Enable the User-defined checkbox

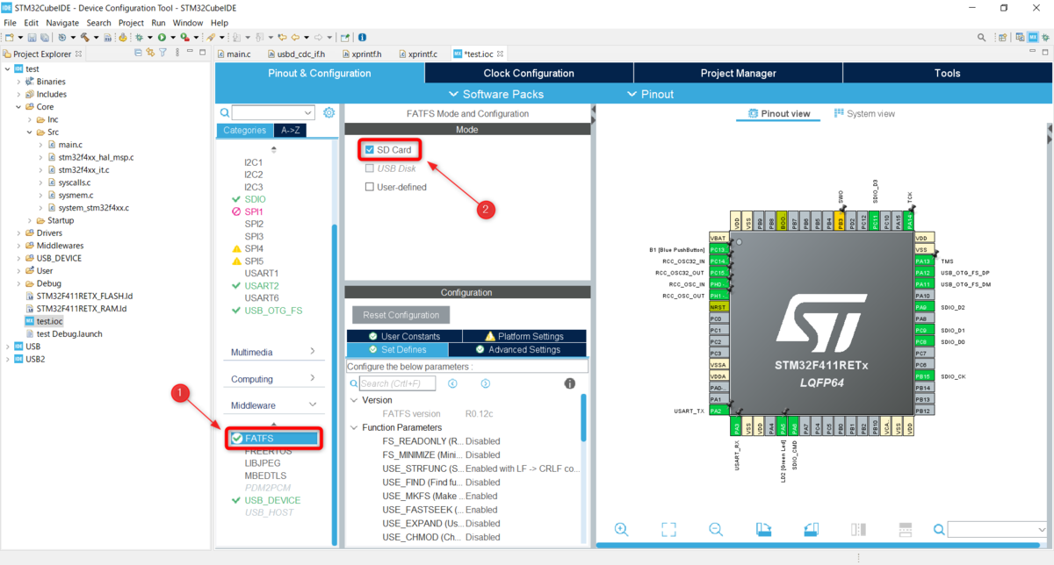coord(369,187)
